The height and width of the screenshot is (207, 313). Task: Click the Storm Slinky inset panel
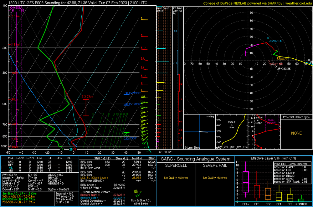coord(199,132)
